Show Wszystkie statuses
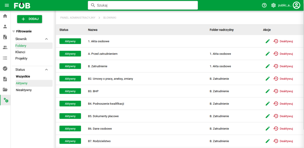Screen dimensions: 304x148 click(x=23, y=77)
